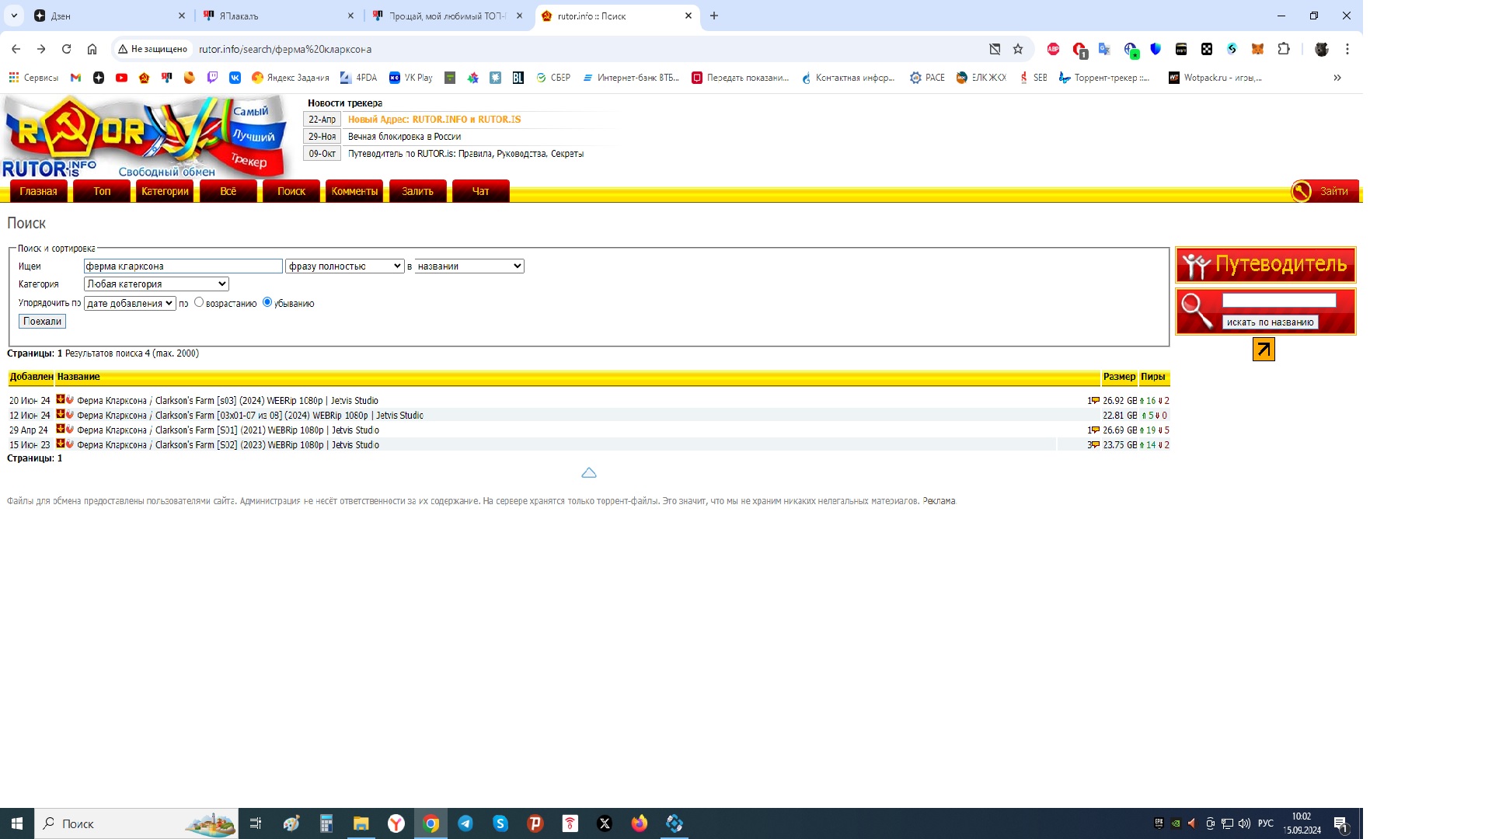1492x839 pixels.
Task: Open the MetaMask fox extension
Action: tap(1257, 49)
